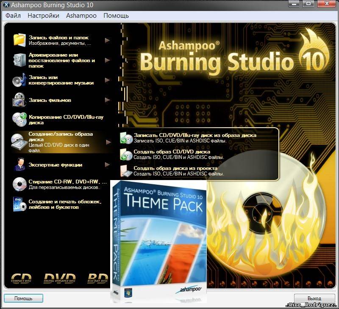Open the Настройки menu
The height and width of the screenshot is (309, 339).
43,16
